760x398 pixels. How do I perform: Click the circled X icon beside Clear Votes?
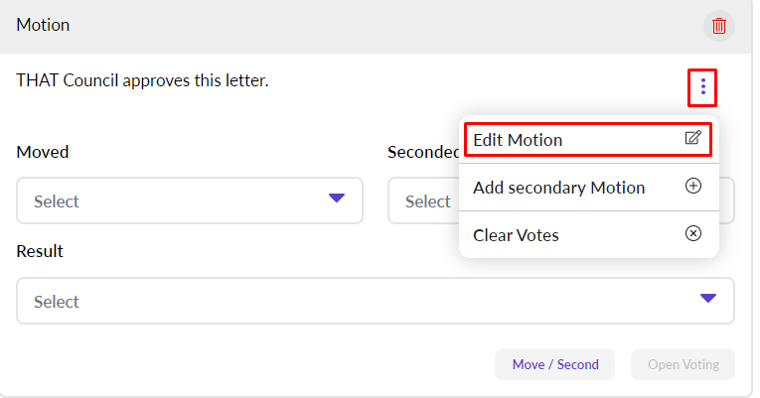[693, 234]
